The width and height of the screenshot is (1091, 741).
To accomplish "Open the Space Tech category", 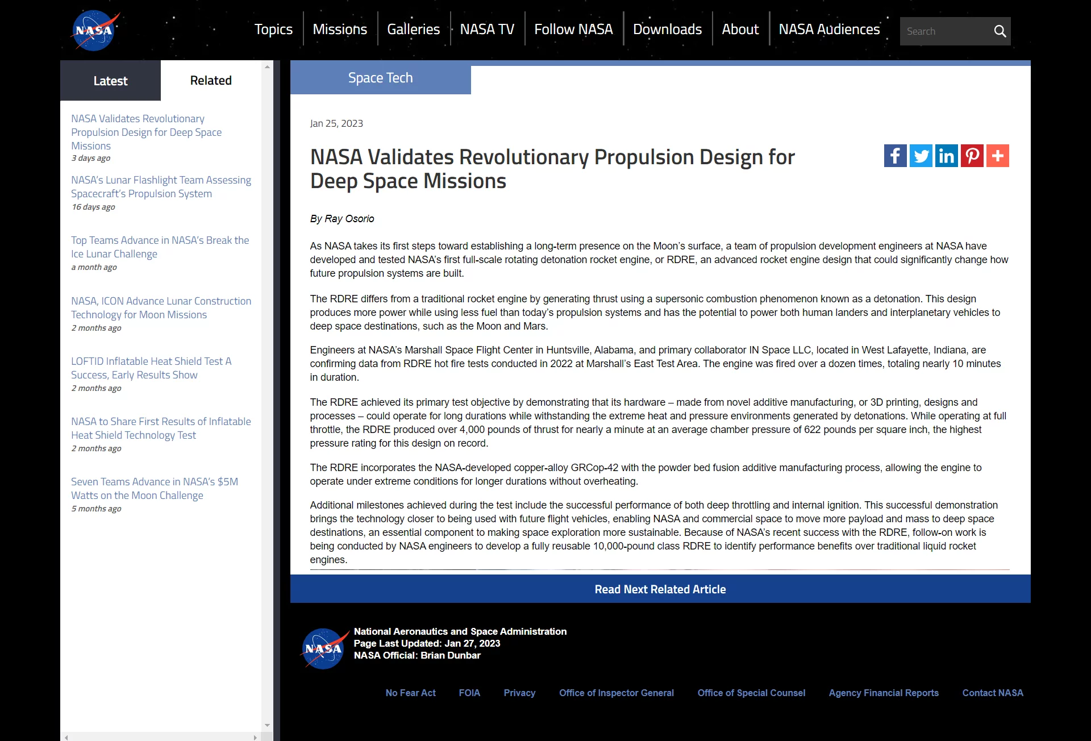I will (x=380, y=78).
